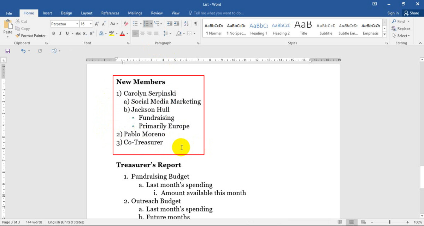
Task: Open the References tab
Action: (110, 13)
